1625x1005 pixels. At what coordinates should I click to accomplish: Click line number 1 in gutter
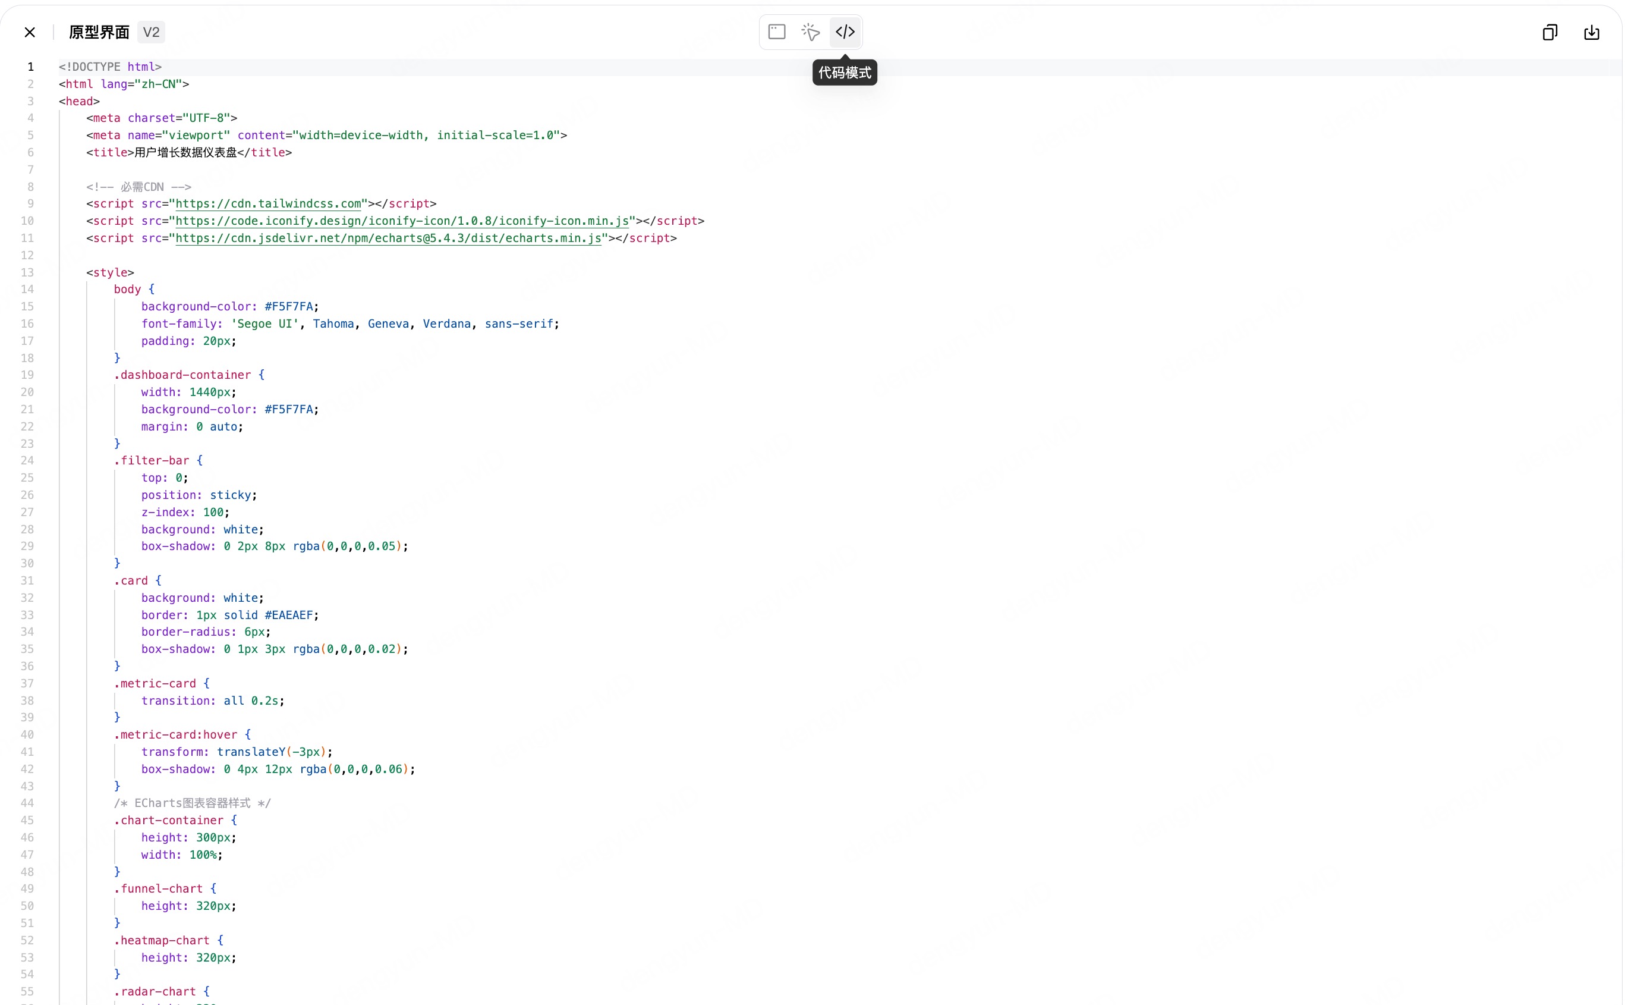point(30,67)
